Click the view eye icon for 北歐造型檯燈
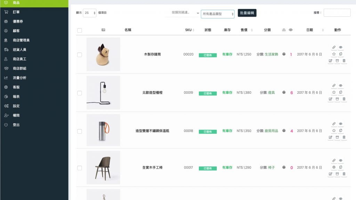 [x=341, y=85]
